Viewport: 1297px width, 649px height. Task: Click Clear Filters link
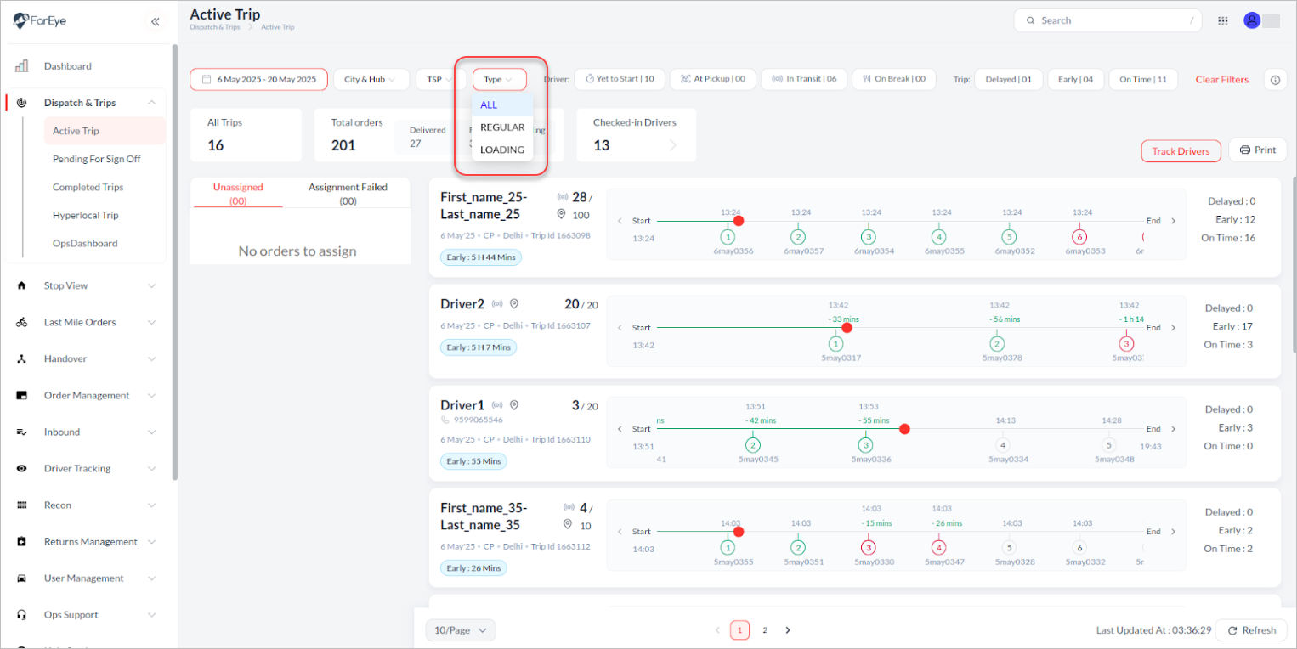(x=1221, y=79)
